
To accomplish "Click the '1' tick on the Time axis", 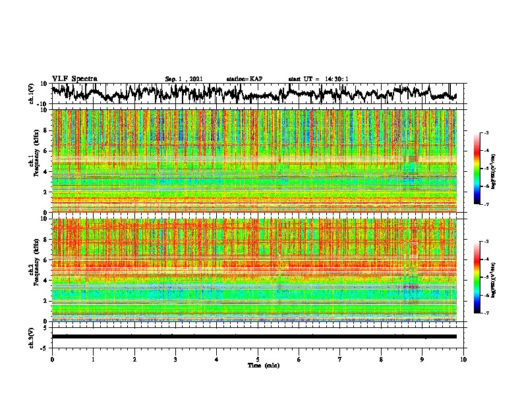I will pos(93,360).
